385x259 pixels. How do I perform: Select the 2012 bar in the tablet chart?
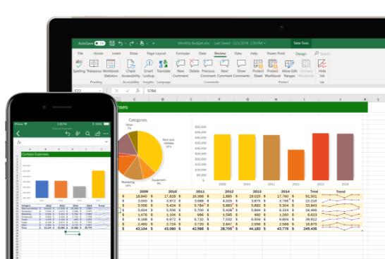pyautogui.click(x=296, y=165)
